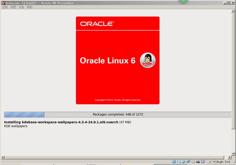236x165 pixels.
Task: Maximize the VirtualBox window
Action: [228, 3]
